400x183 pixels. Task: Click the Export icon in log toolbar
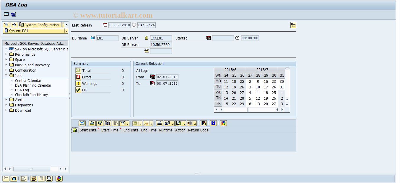coord(179,123)
